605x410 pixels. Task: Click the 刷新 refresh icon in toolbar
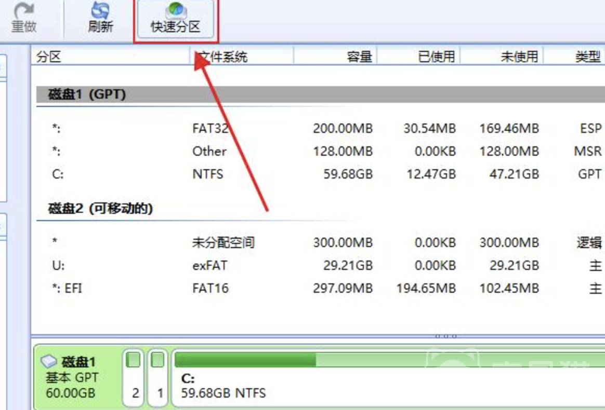(100, 10)
